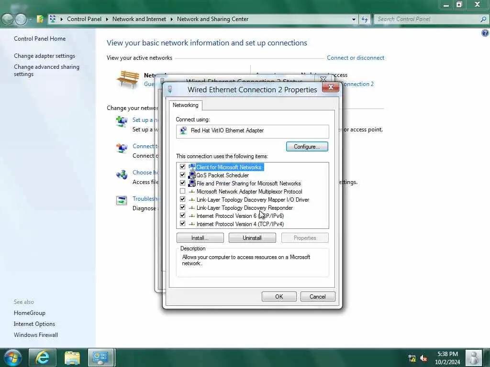The image size is (490, 367).
Task: Click the Configure button
Action: [x=307, y=147]
